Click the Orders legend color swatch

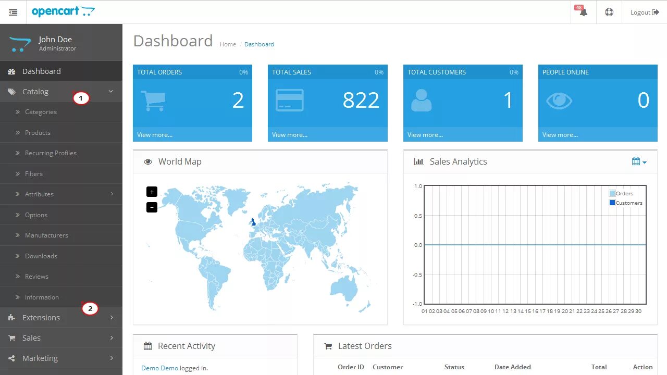point(612,193)
